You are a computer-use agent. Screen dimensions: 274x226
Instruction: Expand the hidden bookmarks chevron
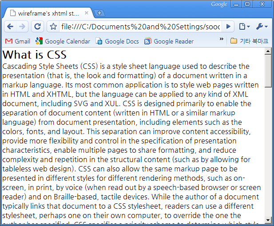(x=222, y=40)
